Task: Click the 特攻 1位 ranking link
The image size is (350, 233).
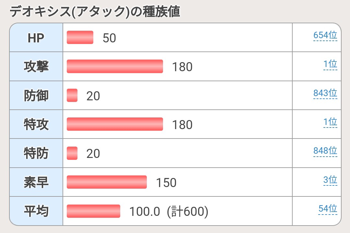Action: tap(330, 122)
